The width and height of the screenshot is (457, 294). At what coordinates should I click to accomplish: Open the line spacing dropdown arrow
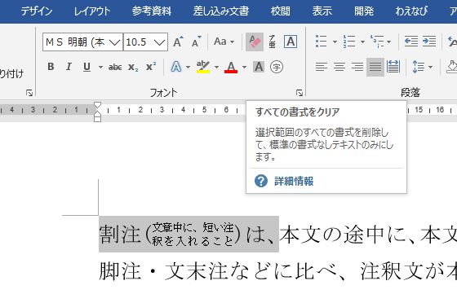(x=431, y=67)
